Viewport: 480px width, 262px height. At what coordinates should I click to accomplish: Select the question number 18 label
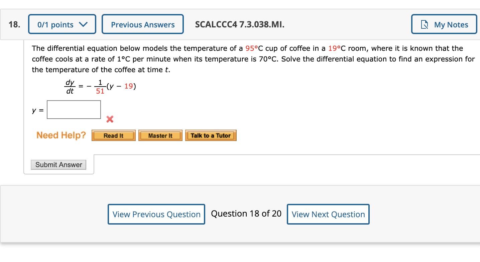[x=14, y=24]
